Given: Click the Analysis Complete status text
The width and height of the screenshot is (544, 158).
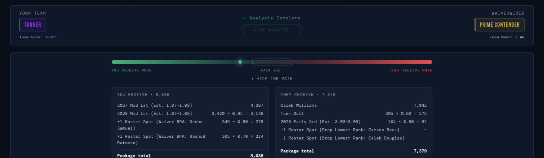Looking at the screenshot, I should point(272,18).
